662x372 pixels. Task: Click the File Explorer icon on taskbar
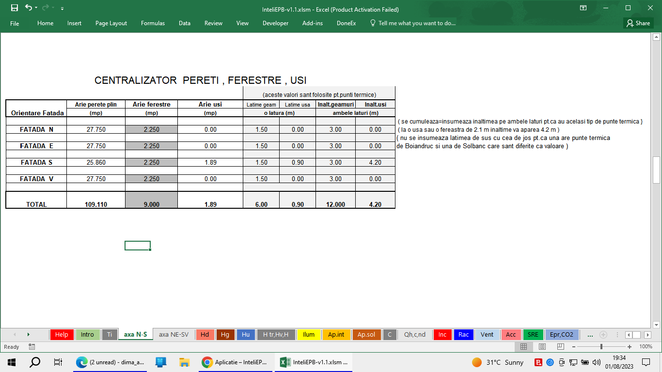(183, 362)
